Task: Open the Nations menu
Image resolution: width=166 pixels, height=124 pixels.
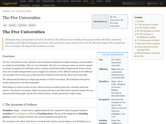Action: coord(31,1)
